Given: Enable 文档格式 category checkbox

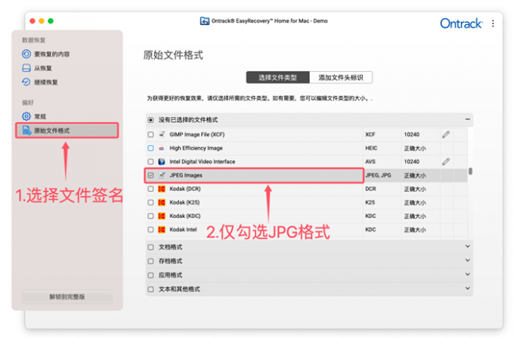Looking at the screenshot, I should pyautogui.click(x=150, y=247).
